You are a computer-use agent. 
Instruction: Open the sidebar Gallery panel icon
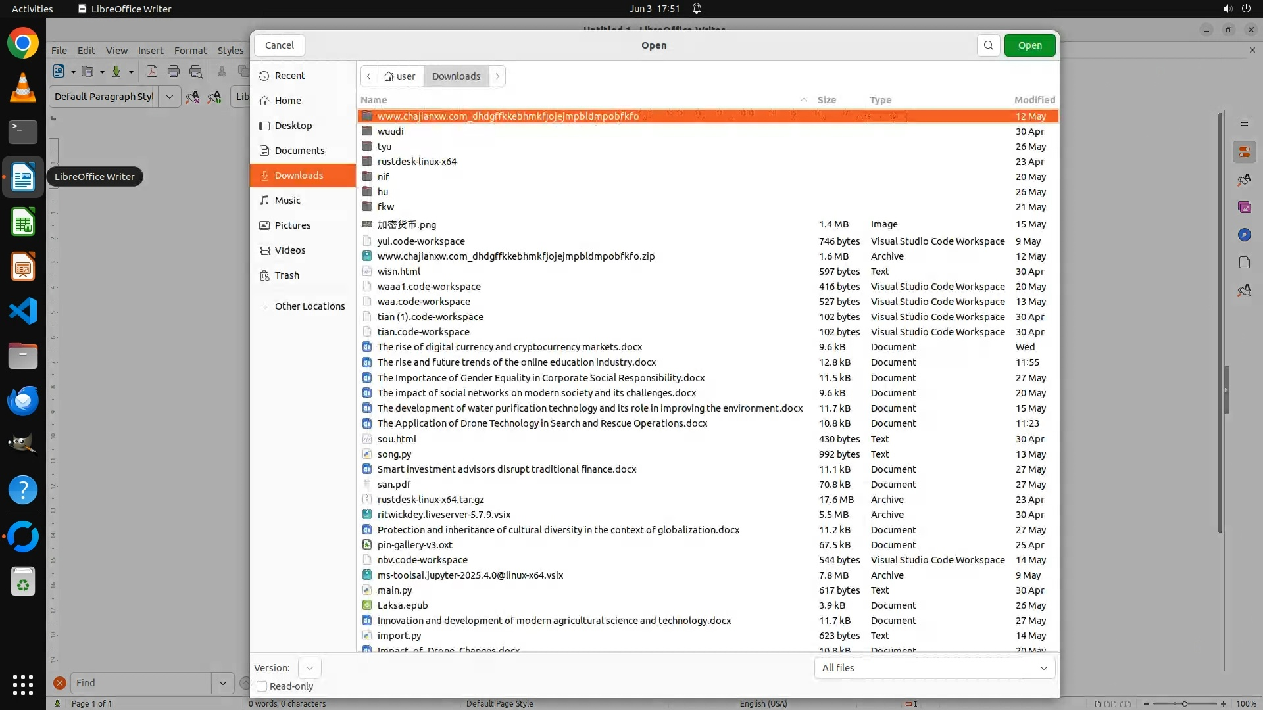click(x=1244, y=208)
